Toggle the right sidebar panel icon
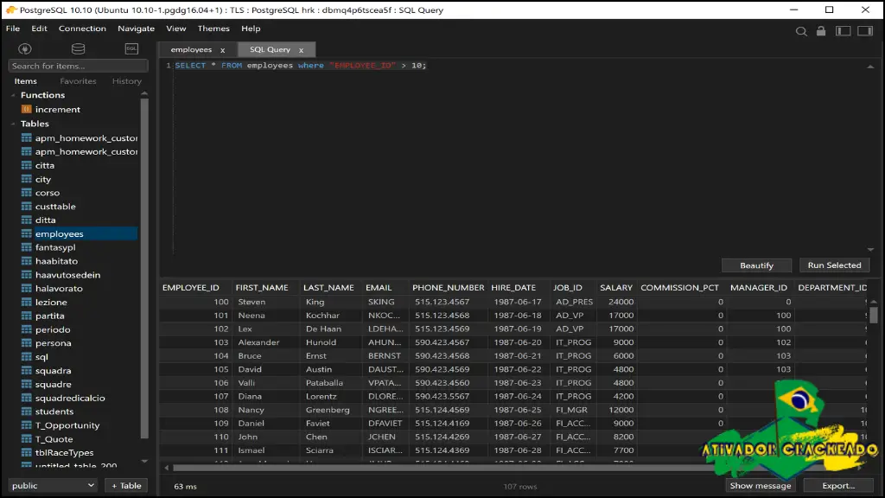 [865, 31]
